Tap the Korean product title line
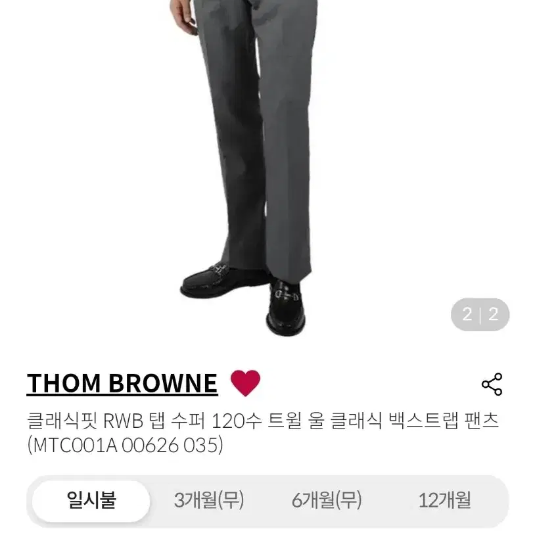 pos(263,421)
